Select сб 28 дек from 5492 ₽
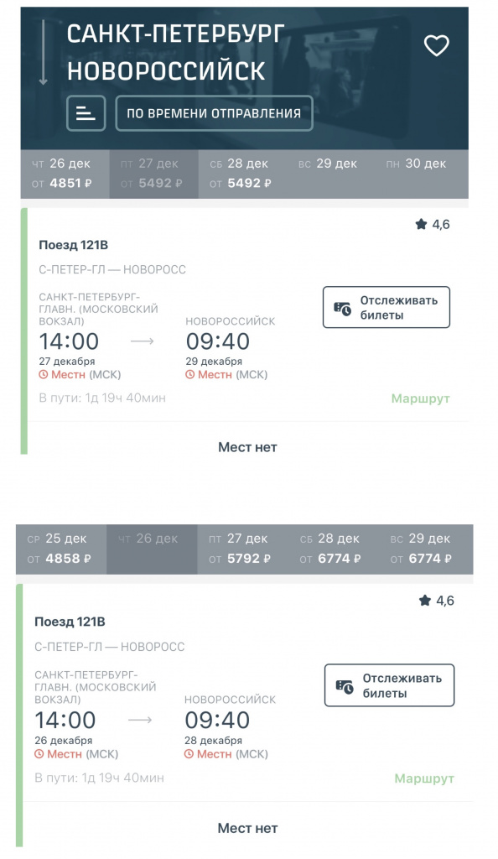 243,174
